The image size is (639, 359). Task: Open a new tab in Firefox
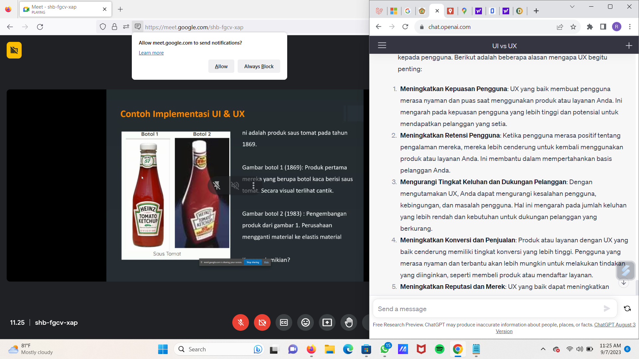(x=120, y=9)
